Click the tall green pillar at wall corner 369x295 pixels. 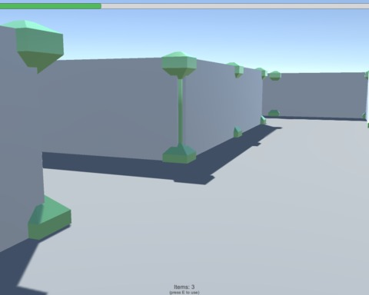(180, 108)
